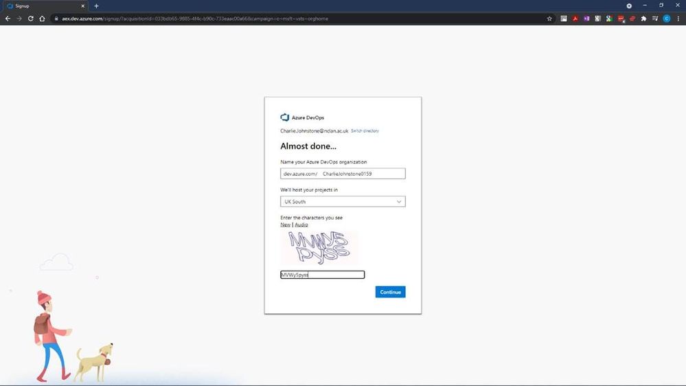Reload the current page
The image size is (686, 386).
click(31, 19)
